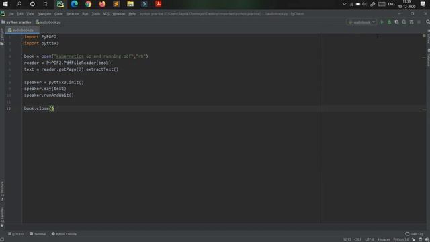Screen dimensions: 430x242
Task: Change indent setting 4 spaces in status bar
Action: 384,239
